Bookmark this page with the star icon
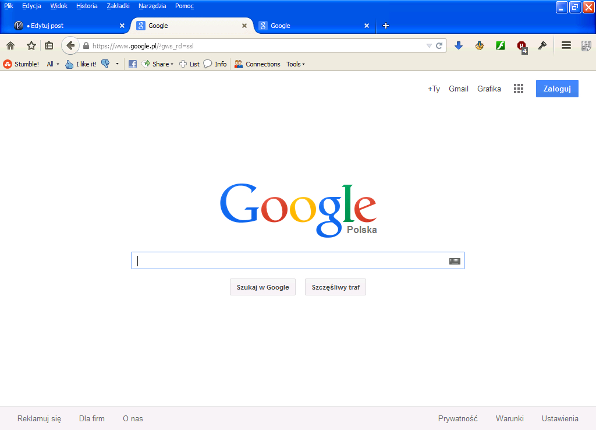The image size is (596, 430). pos(31,46)
